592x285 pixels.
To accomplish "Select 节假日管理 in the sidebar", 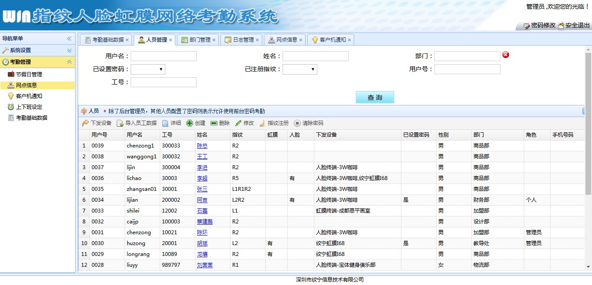I will click(x=29, y=75).
